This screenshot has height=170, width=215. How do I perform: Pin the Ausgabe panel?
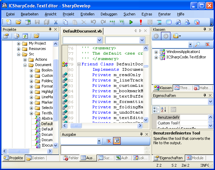pos(141,134)
